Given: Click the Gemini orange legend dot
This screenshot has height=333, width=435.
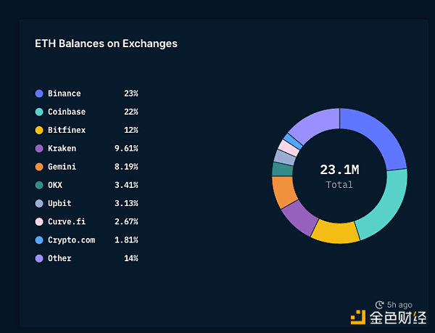Looking at the screenshot, I should click(x=39, y=167).
